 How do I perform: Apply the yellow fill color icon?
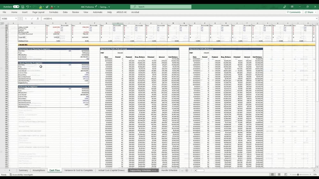(x=41, y=7)
